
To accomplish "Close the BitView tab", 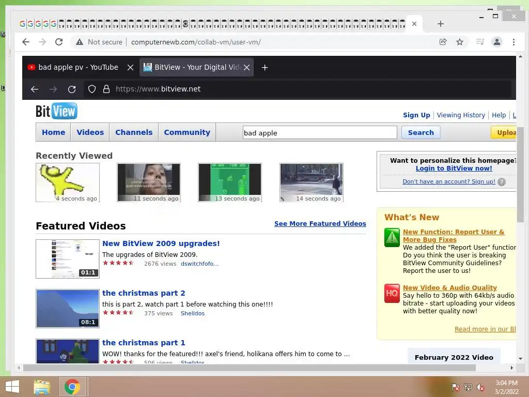I will [x=246, y=68].
